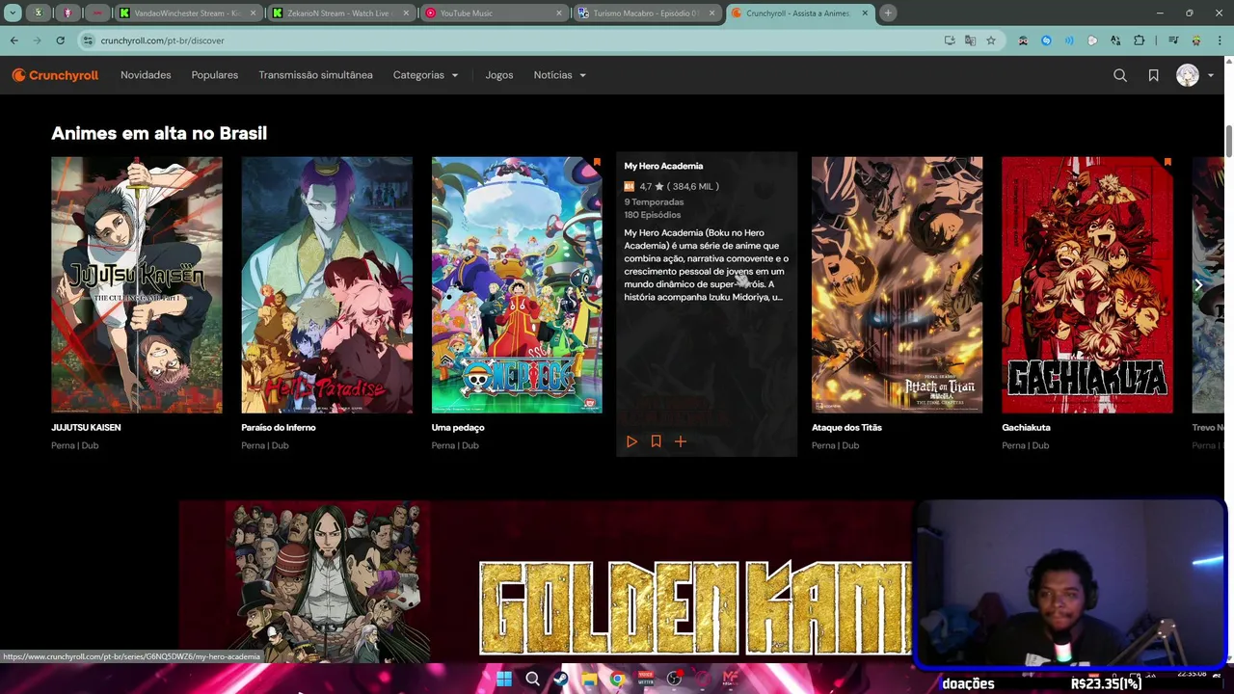
Task: Open File Explorer from the taskbar
Action: coord(588,680)
